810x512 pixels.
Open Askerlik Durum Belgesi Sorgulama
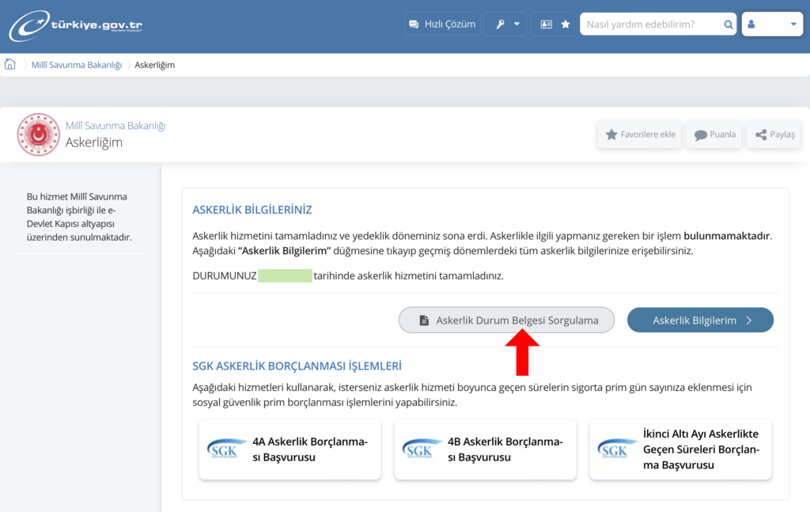coord(506,320)
